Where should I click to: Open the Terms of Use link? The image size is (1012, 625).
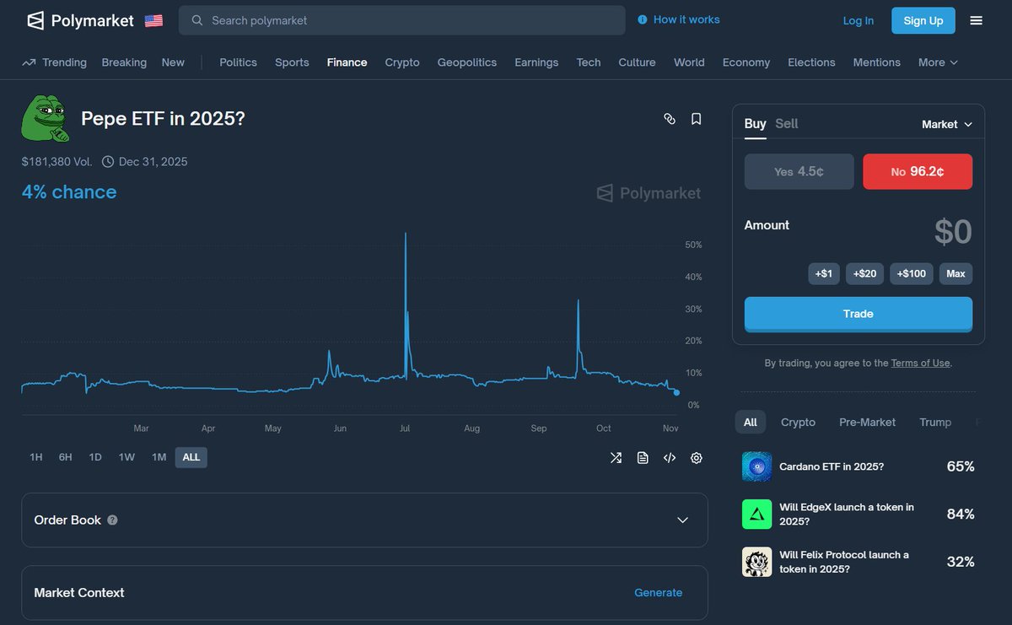920,363
